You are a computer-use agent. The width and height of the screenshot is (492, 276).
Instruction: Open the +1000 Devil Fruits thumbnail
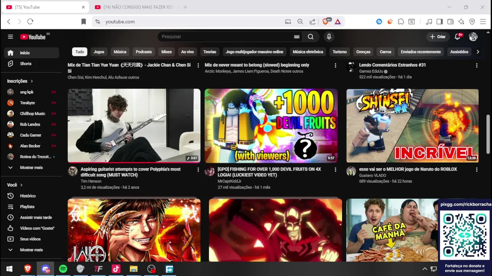[x=271, y=126]
